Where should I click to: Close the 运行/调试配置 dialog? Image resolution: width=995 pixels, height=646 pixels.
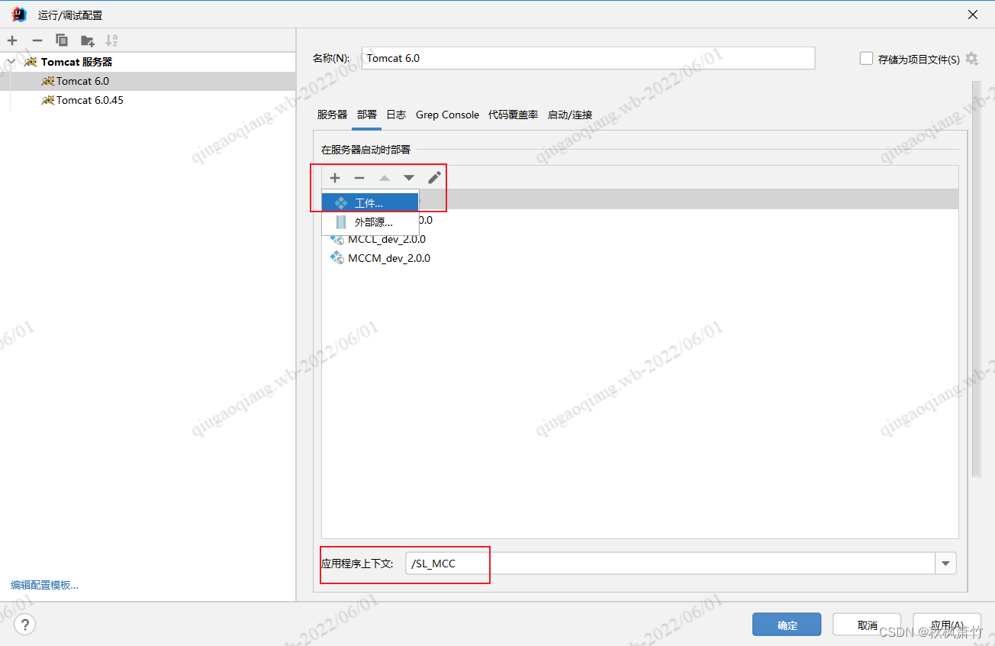pos(972,15)
